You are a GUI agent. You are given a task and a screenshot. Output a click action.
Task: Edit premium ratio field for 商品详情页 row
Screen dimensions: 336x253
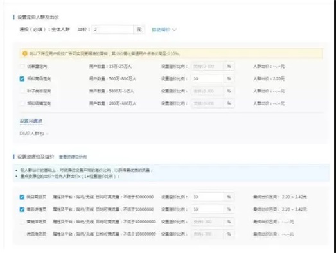(208, 209)
